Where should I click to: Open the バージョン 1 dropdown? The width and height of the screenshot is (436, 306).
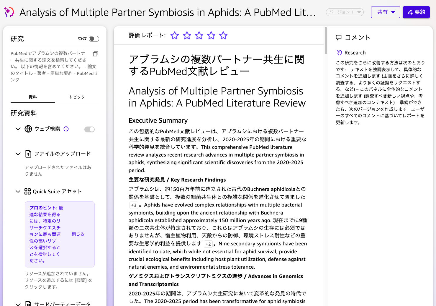click(x=345, y=12)
